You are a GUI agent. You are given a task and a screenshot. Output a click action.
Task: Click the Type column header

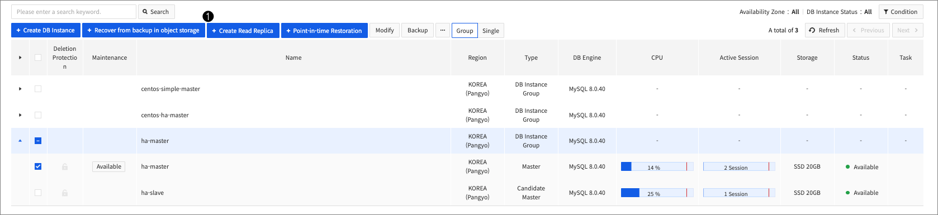(531, 58)
